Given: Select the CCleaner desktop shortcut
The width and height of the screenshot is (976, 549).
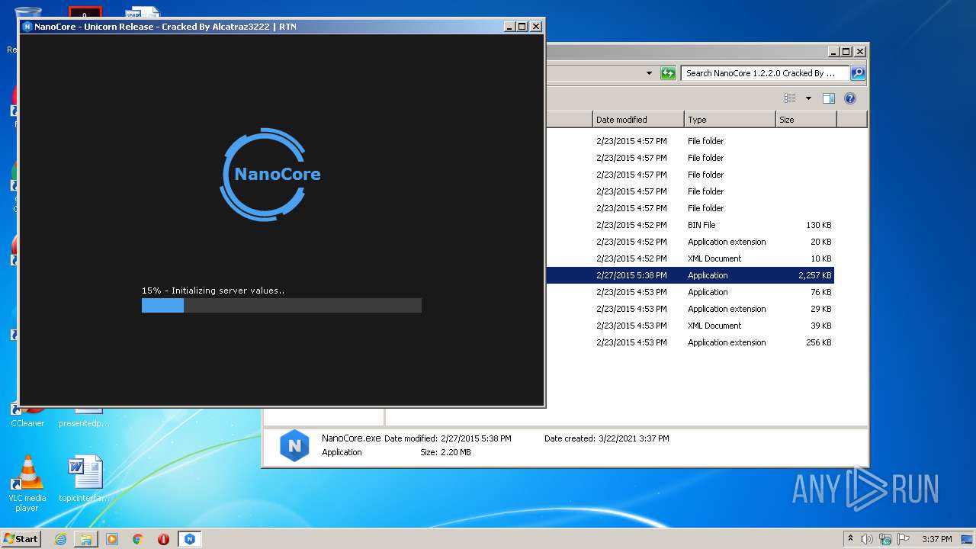Looking at the screenshot, I should click(x=27, y=418).
